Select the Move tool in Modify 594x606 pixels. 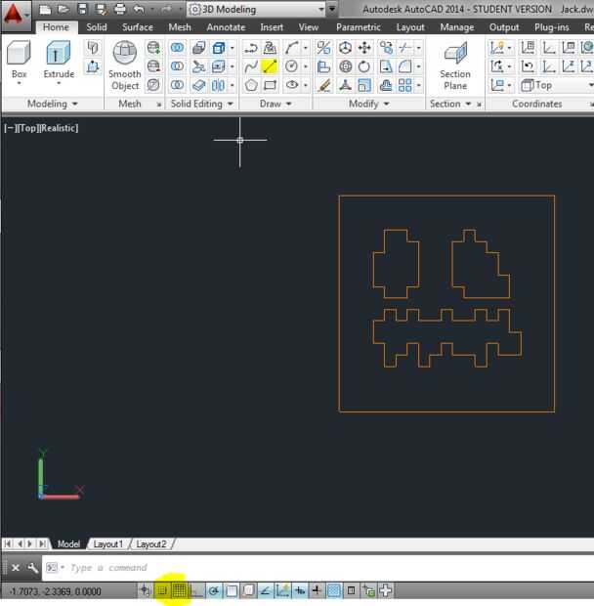(364, 48)
